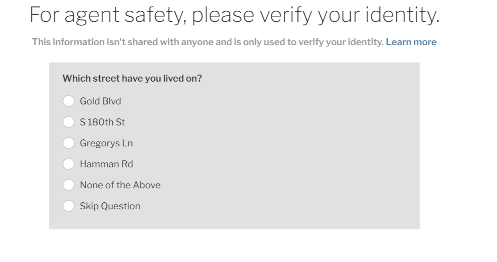
Task: Click the "None of the Above" label text
Action: pyautogui.click(x=120, y=185)
